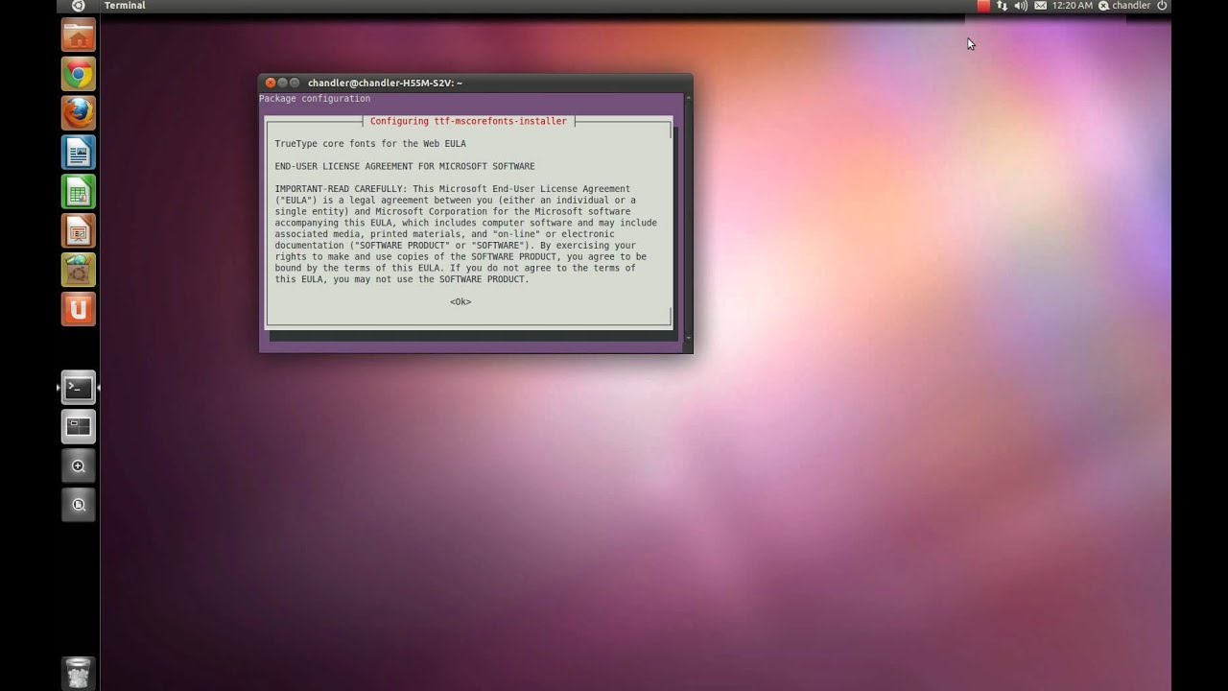Select the <Ok> button in EULA dialog
Screen dimensions: 1228x691
point(460,301)
